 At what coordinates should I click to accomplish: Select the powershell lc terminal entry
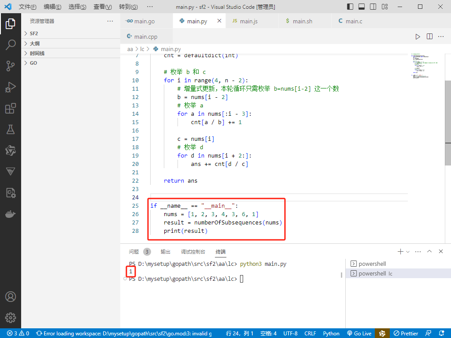tap(398, 273)
